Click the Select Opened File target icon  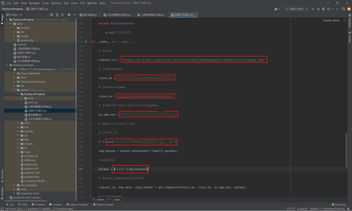coord(51,15)
